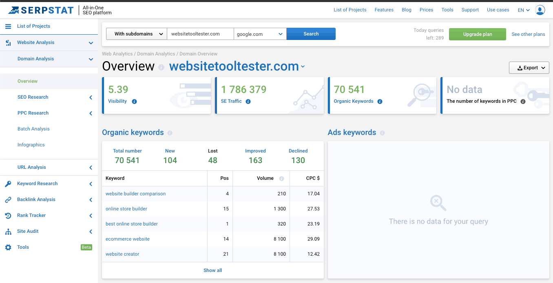The height and width of the screenshot is (283, 553).
Task: Click the Web Analytics breadcrumb
Action: [117, 54]
